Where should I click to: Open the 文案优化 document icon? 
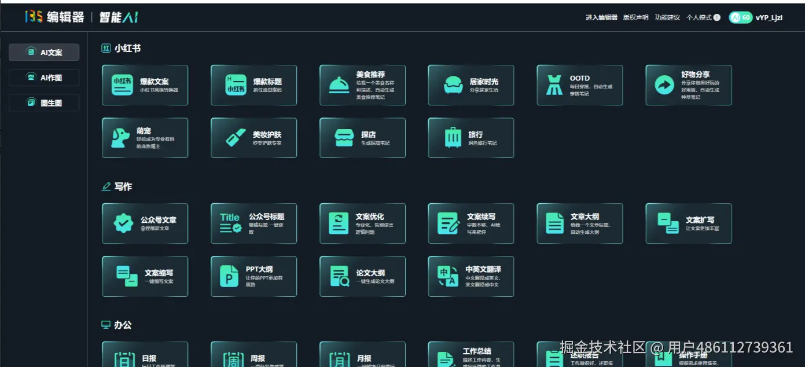coord(339,223)
